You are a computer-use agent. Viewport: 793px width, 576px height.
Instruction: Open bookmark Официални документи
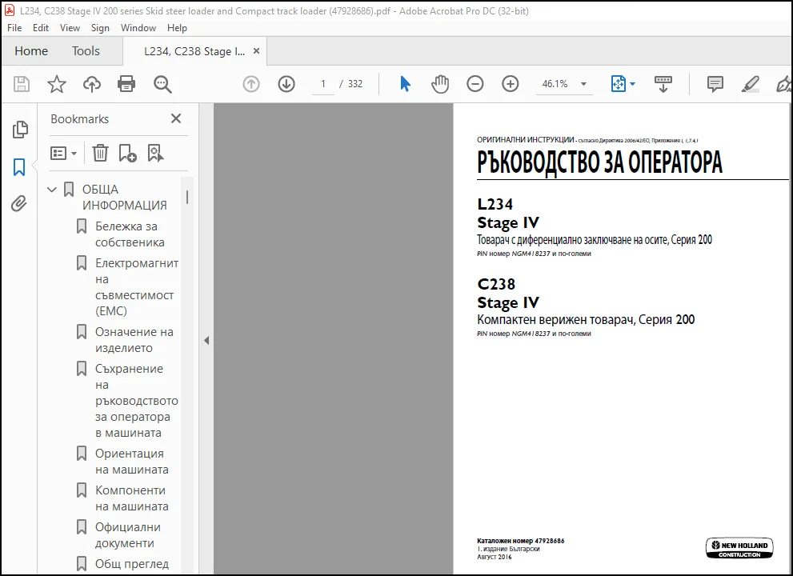click(127, 535)
